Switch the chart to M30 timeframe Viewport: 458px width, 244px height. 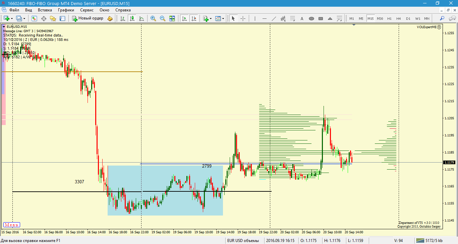(380, 18)
